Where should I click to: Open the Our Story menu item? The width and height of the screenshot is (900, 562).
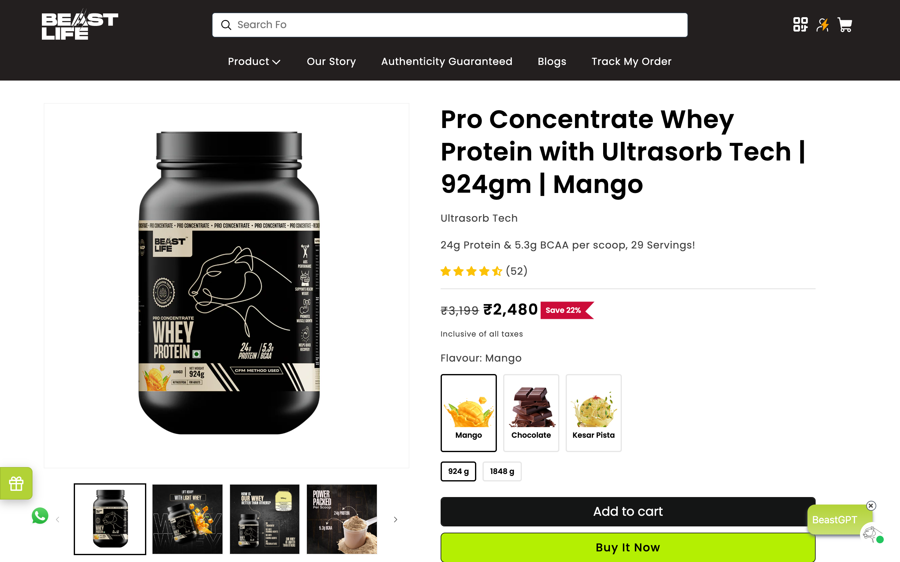[x=331, y=61]
